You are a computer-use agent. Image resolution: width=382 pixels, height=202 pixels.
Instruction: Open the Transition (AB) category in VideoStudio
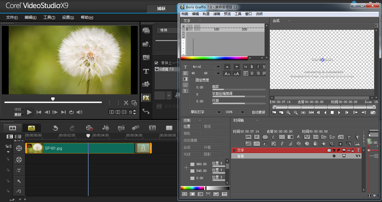[146, 57]
